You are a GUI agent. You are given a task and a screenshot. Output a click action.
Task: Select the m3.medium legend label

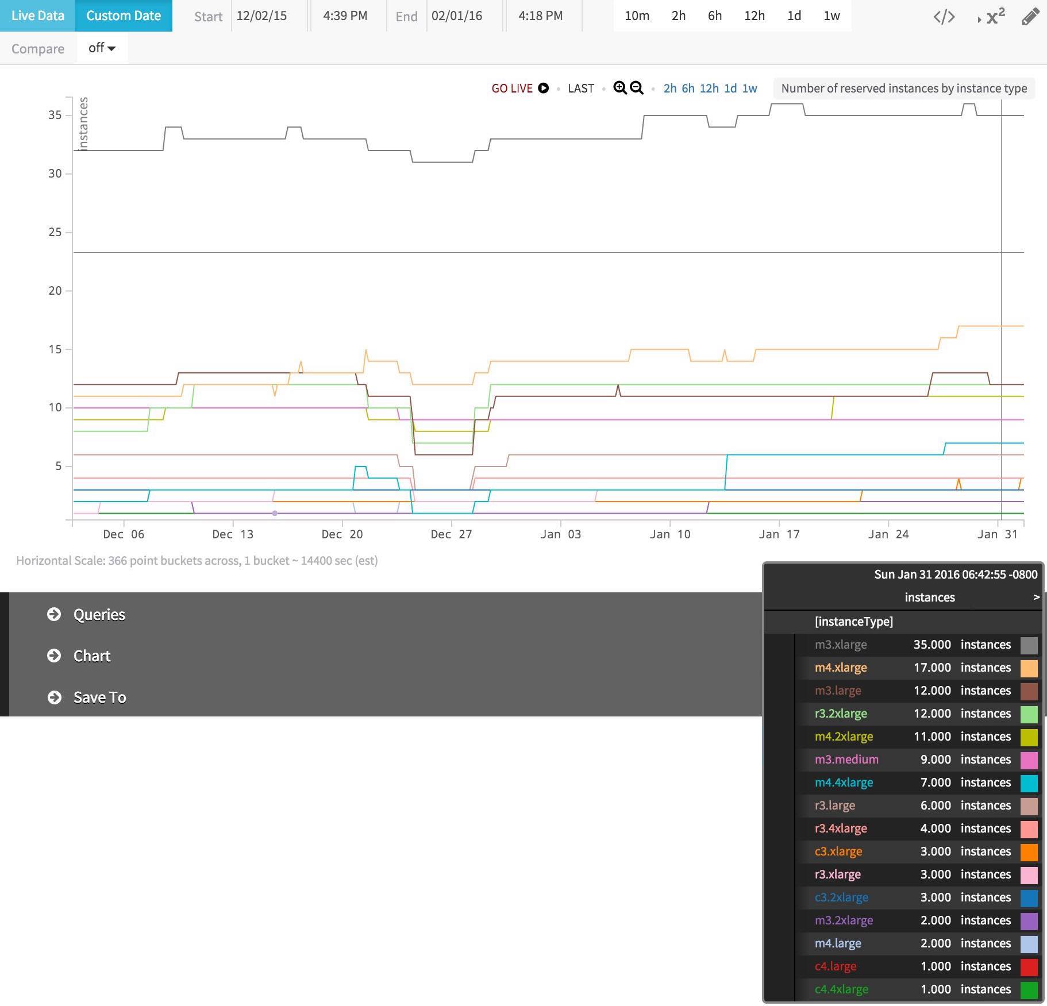click(846, 760)
